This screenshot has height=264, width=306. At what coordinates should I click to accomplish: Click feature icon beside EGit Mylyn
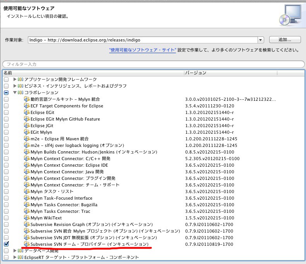pyautogui.click(x=27, y=132)
